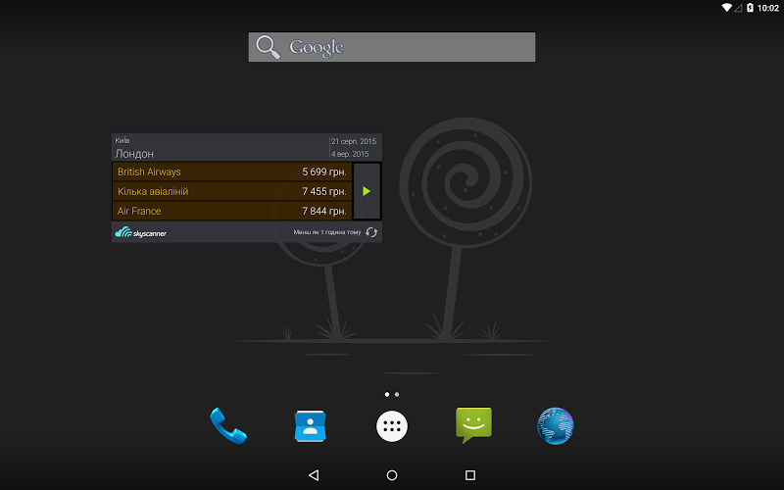
Task: Tap the cellular signal icon
Action: (x=738, y=8)
